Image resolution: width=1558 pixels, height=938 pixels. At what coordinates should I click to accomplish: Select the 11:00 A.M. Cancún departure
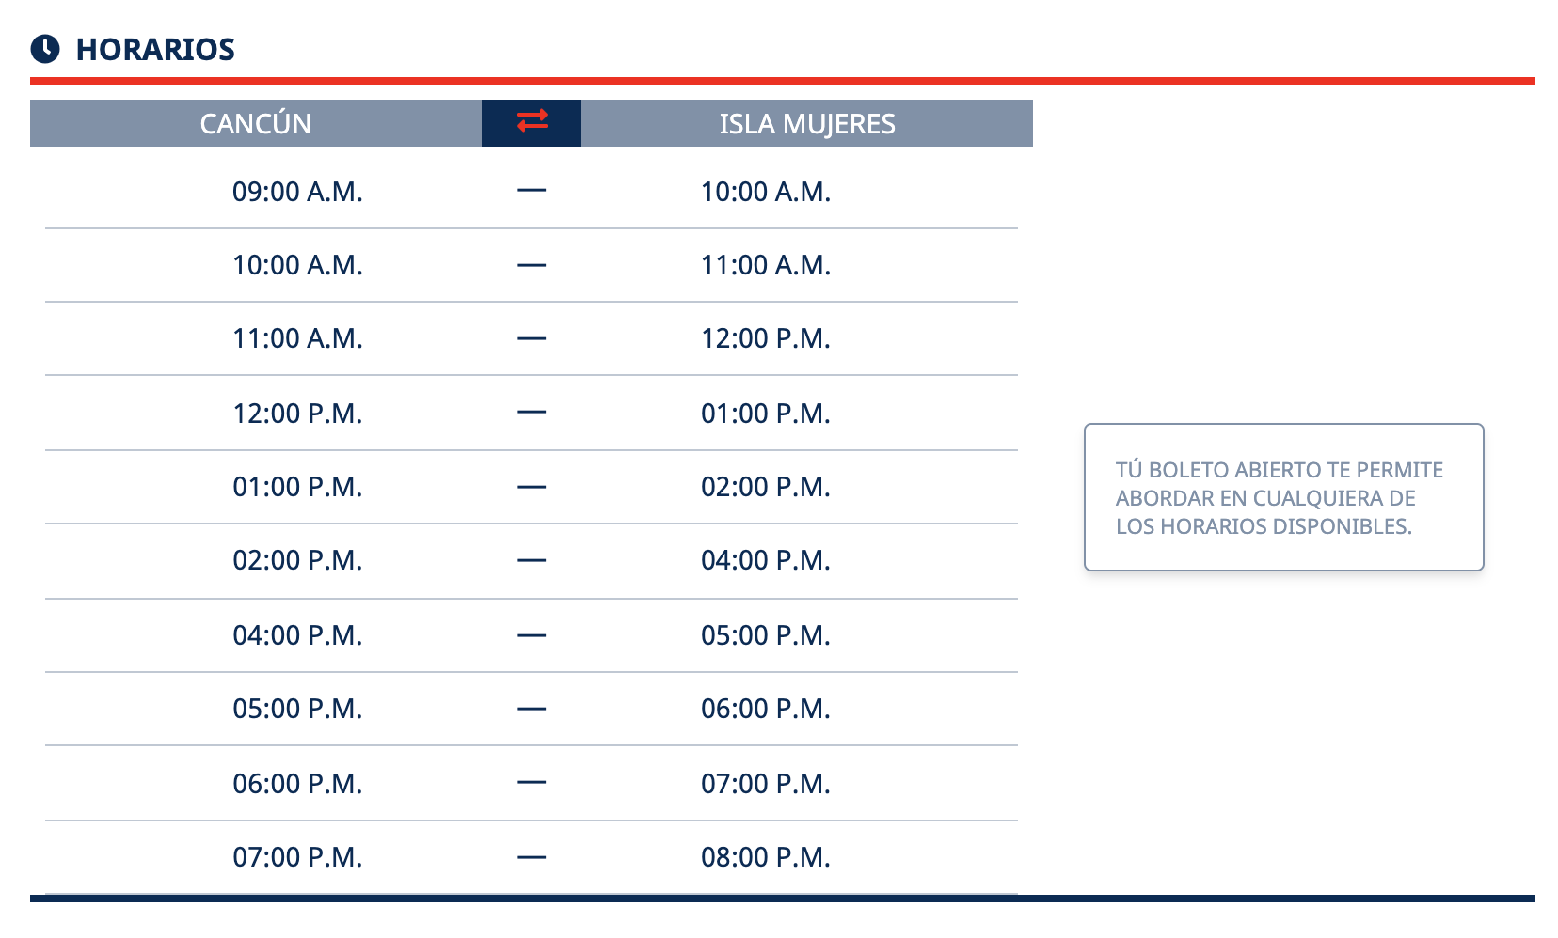tap(297, 338)
